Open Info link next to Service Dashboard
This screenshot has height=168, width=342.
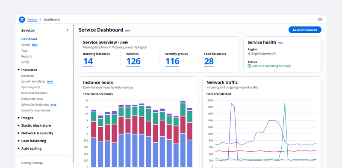coord(127,31)
